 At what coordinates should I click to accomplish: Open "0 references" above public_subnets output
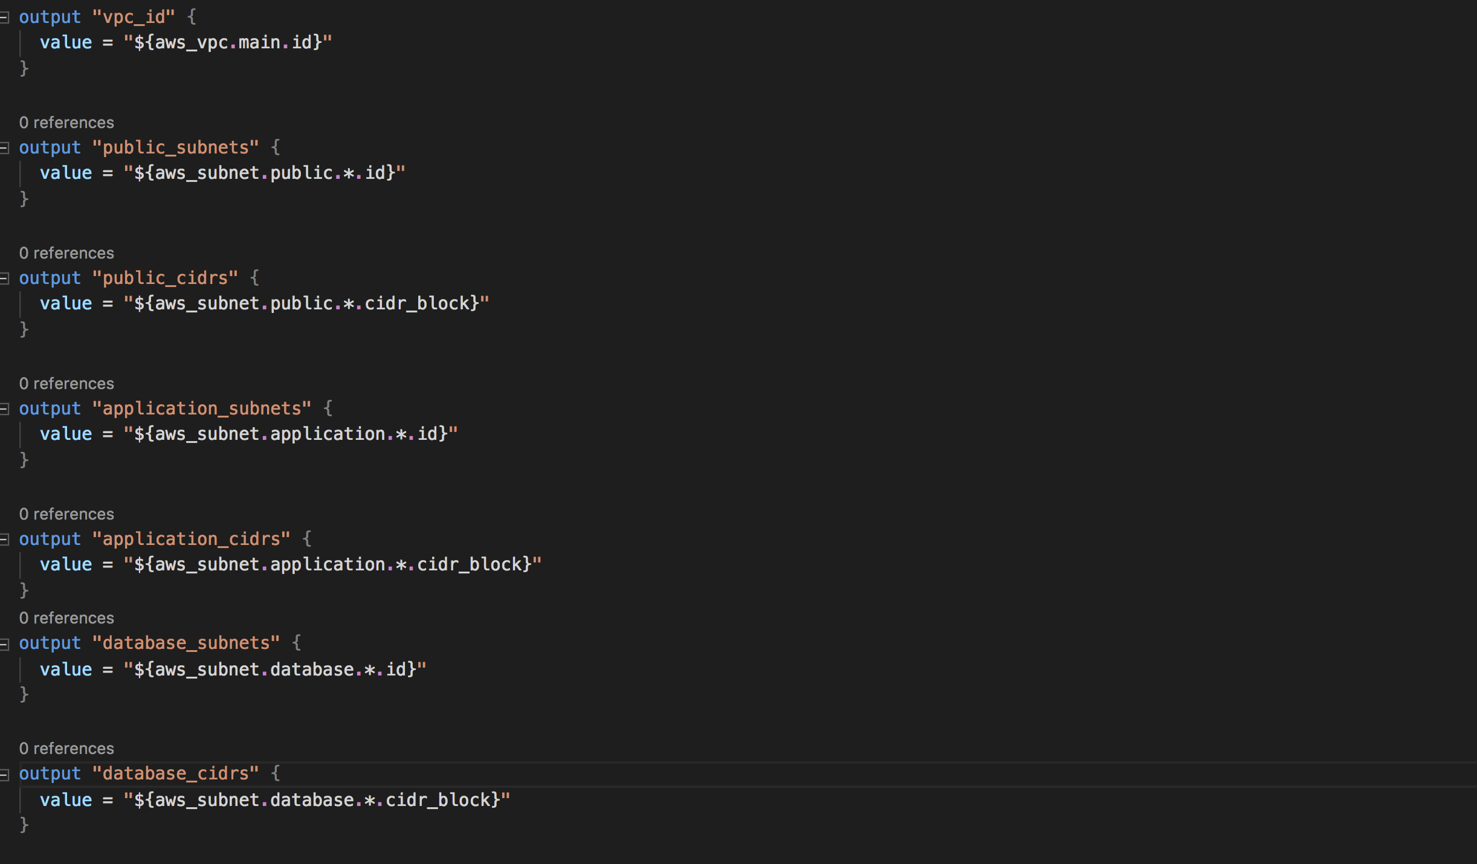click(66, 122)
